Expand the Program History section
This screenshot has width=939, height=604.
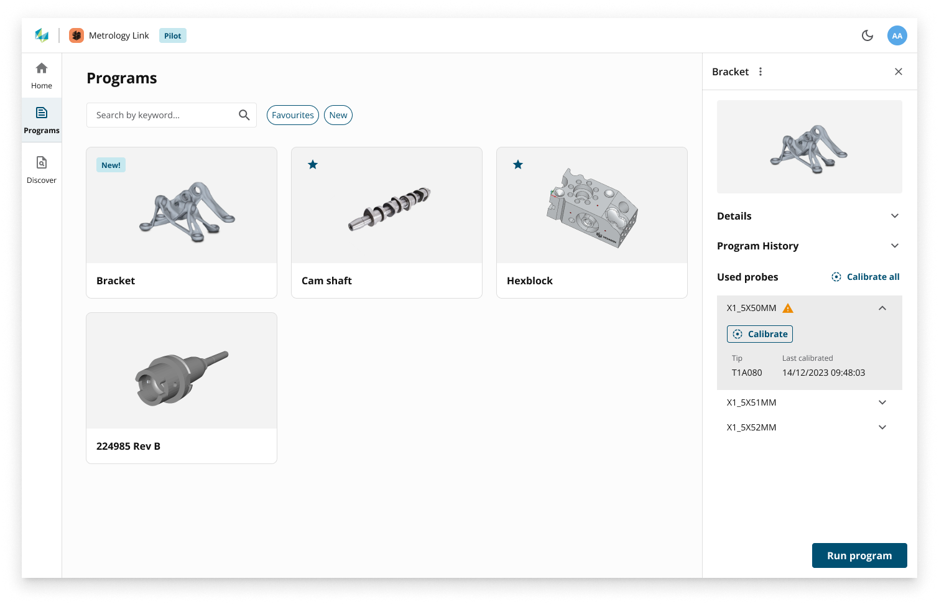coord(894,246)
